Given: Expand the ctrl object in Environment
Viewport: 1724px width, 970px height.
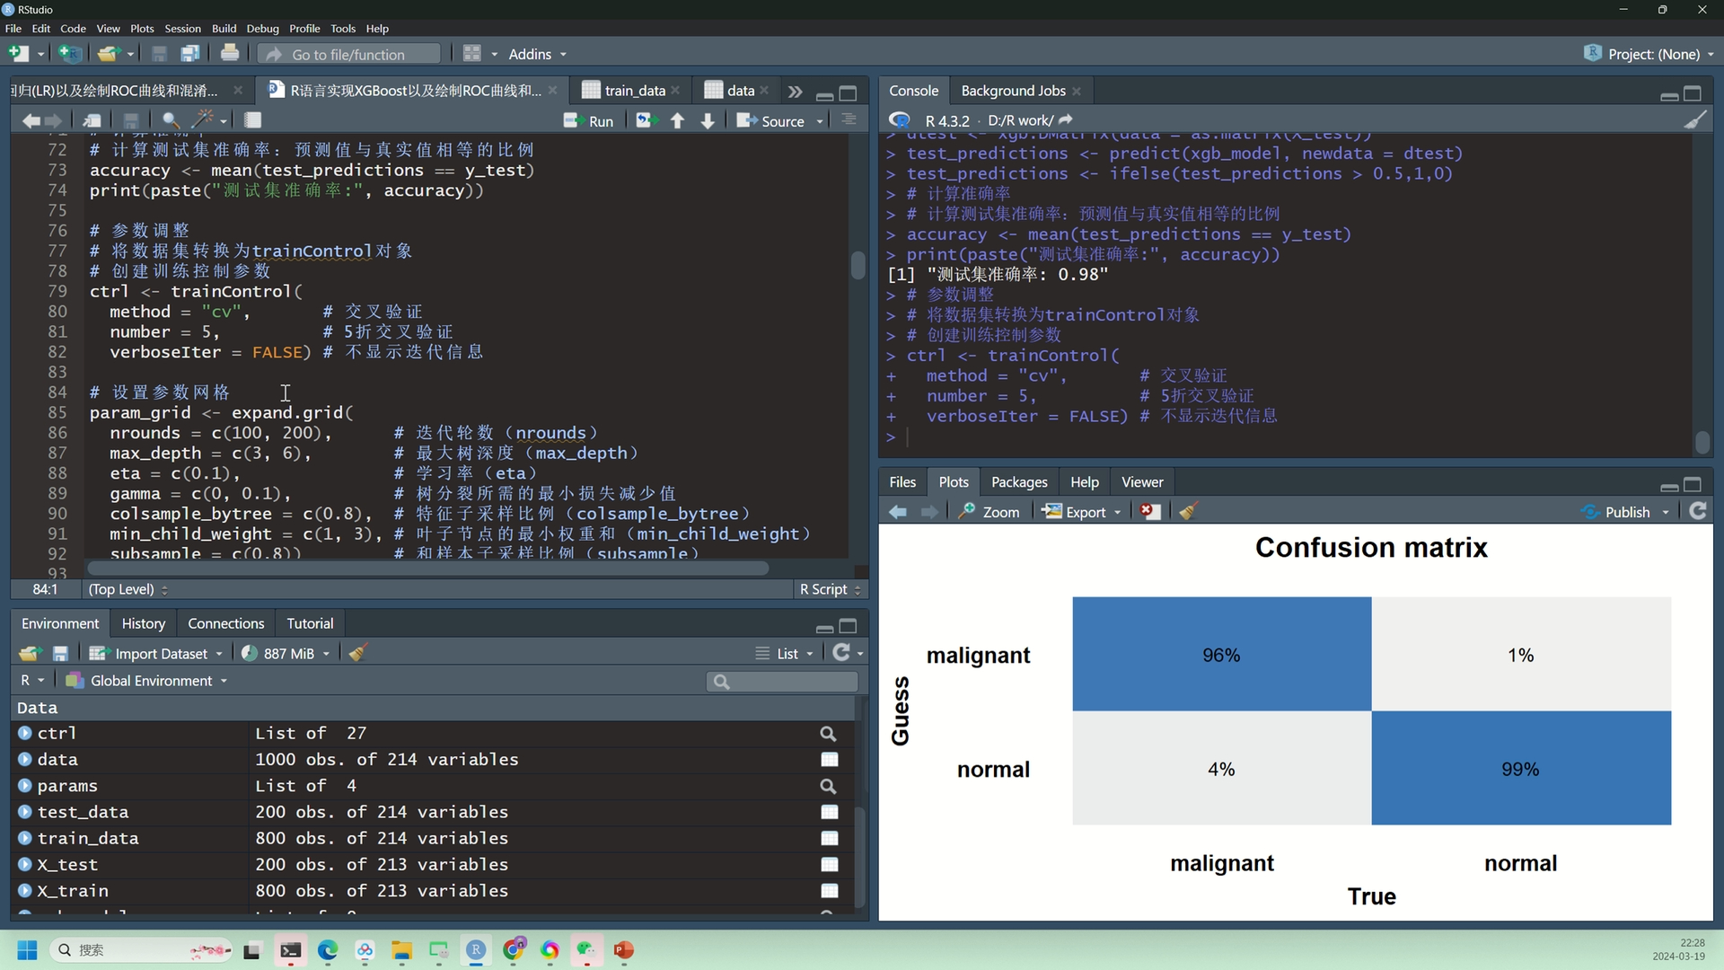Looking at the screenshot, I should (x=25, y=734).
